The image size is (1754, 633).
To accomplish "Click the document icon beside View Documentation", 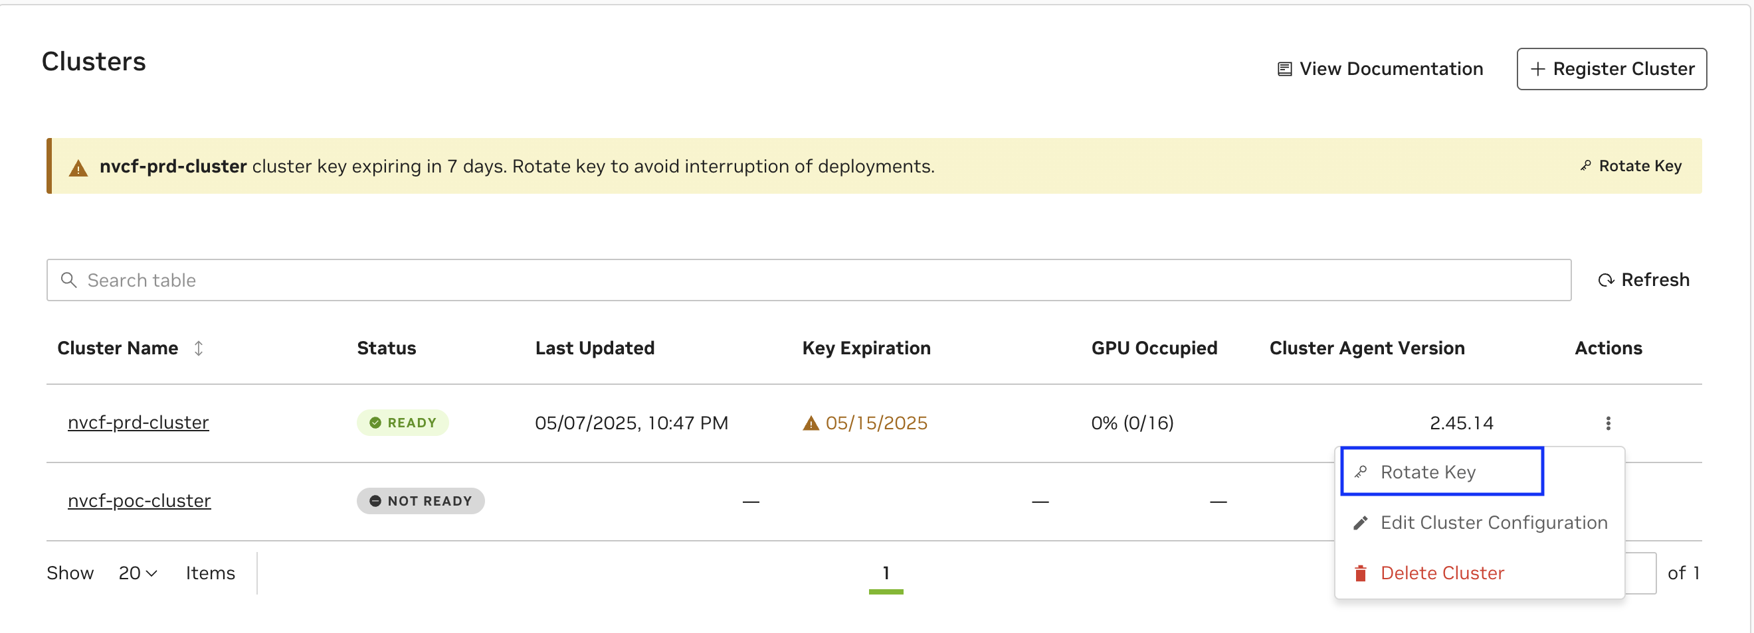I will pos(1284,70).
